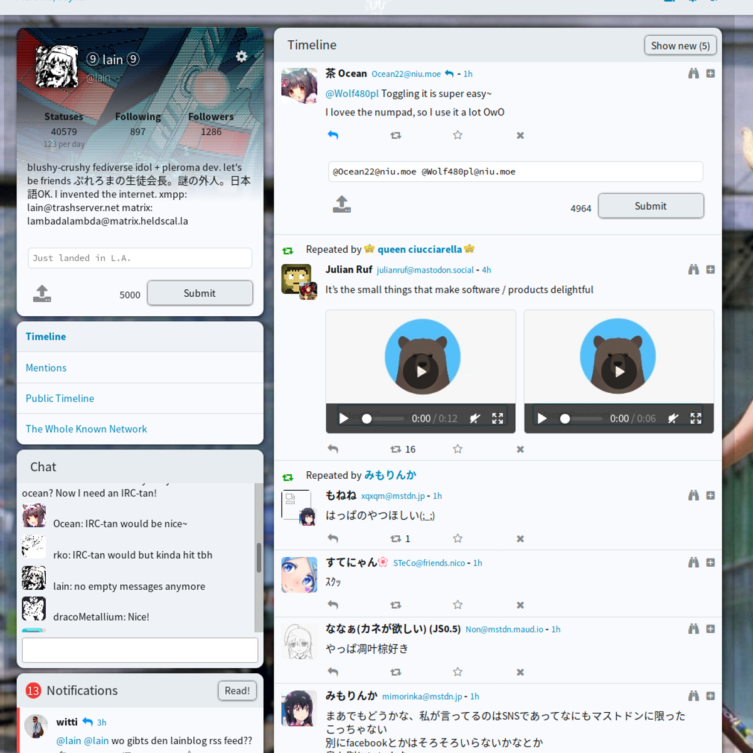
Task: Open conversation binoculars icon on Ocean's post
Action: (693, 74)
